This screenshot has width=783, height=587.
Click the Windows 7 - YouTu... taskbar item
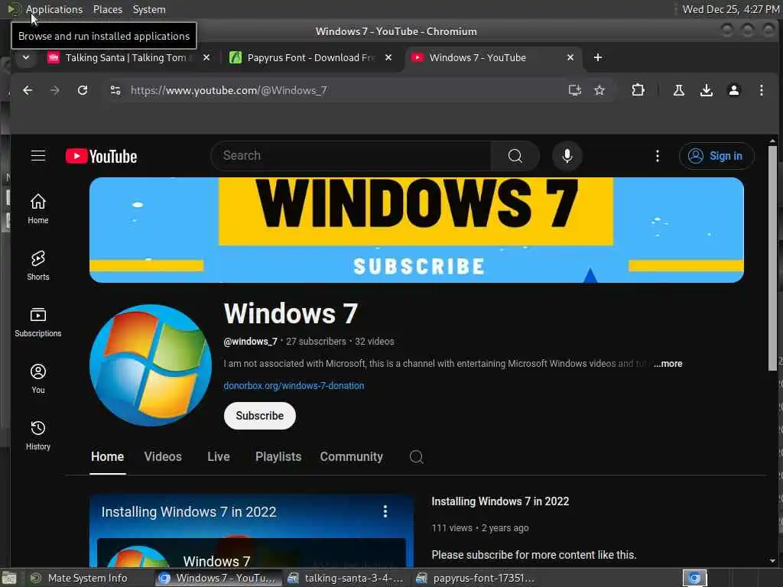coord(218,578)
